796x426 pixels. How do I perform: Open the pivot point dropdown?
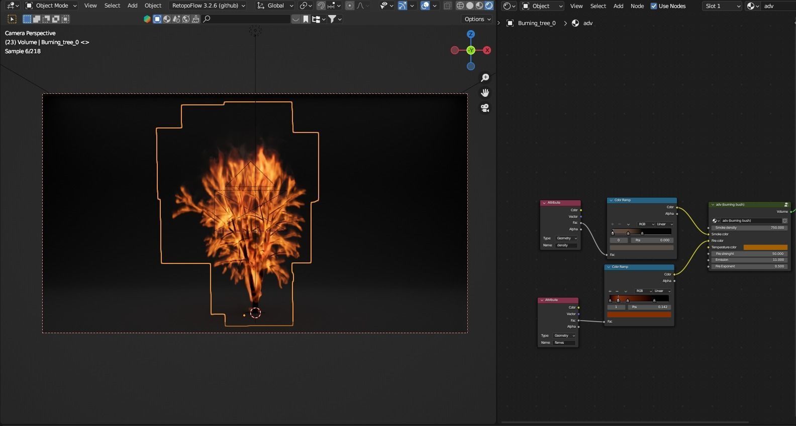(x=306, y=6)
